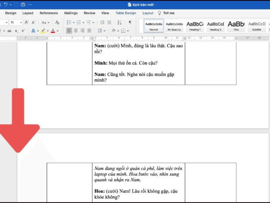Expand the bullet list style dropdown

[x=74, y=23]
